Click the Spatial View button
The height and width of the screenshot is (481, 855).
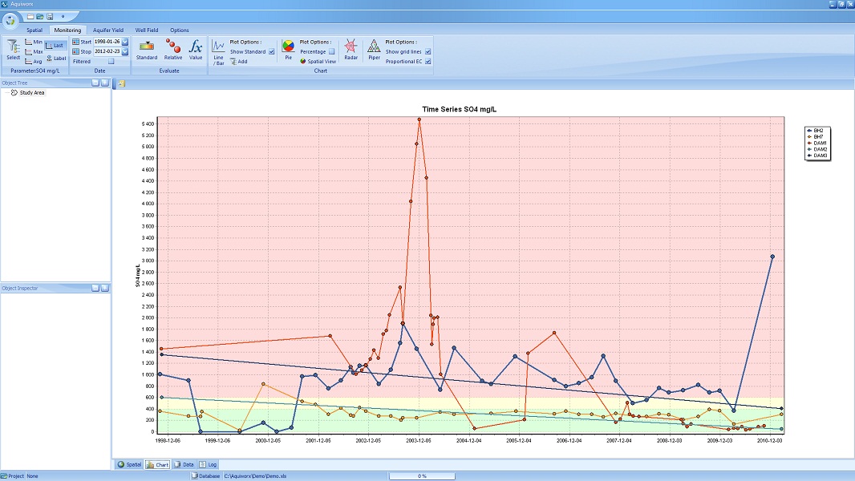point(318,61)
